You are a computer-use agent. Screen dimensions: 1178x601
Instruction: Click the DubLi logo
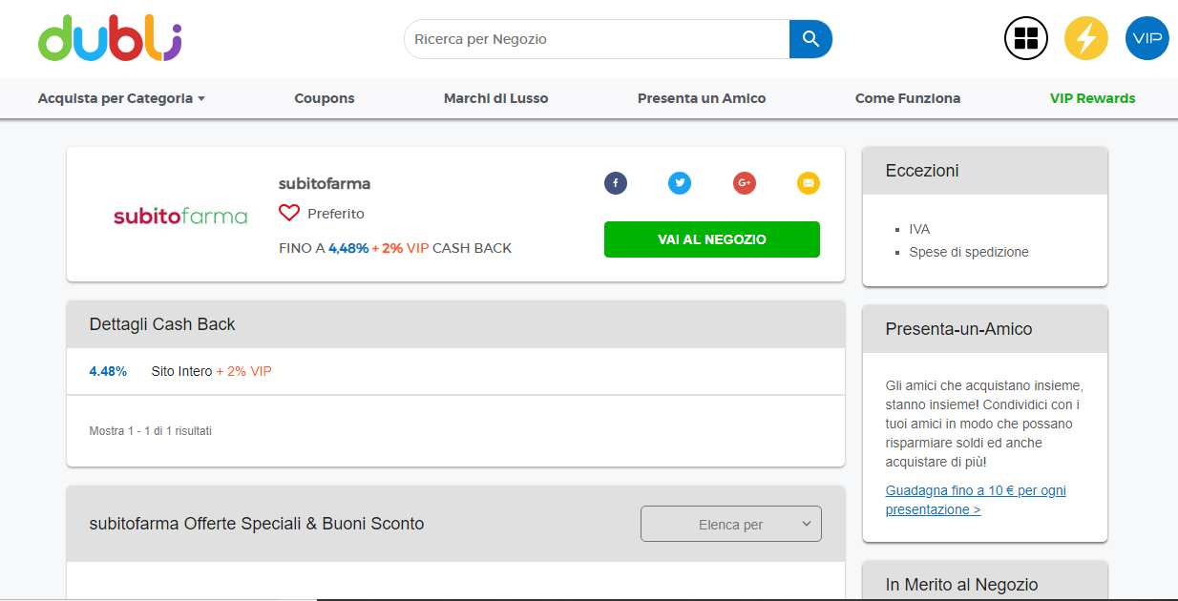110,38
